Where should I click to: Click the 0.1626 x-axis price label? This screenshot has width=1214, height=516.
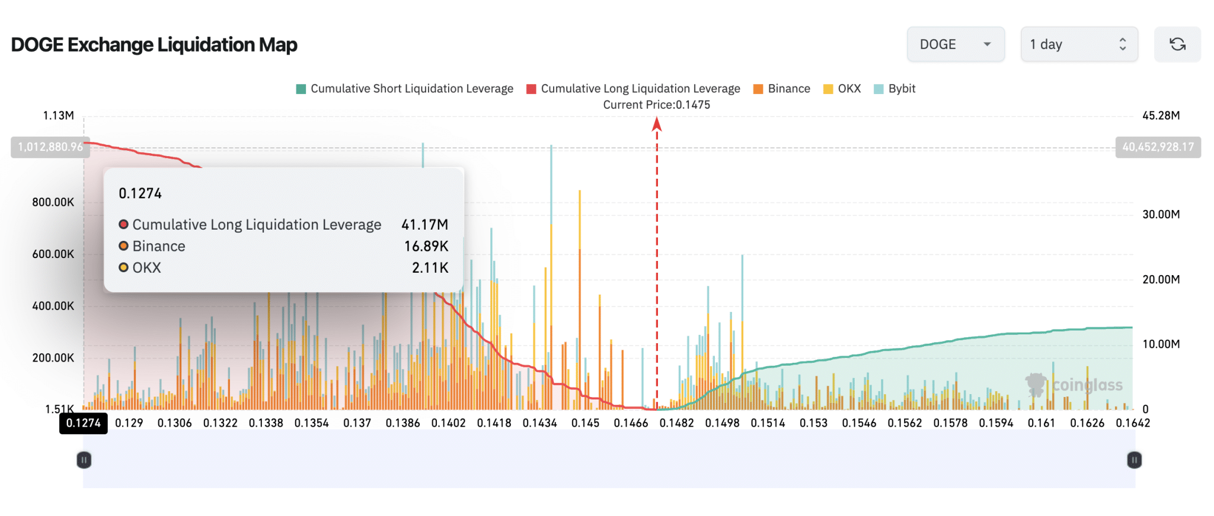coord(1088,423)
